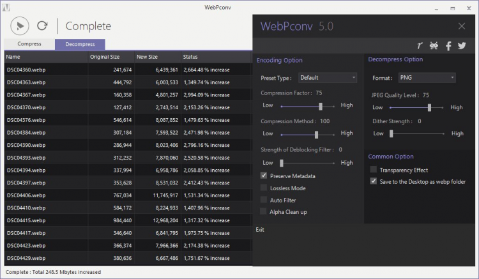
Task: Select row DSC04429.webp
Action: (128, 258)
